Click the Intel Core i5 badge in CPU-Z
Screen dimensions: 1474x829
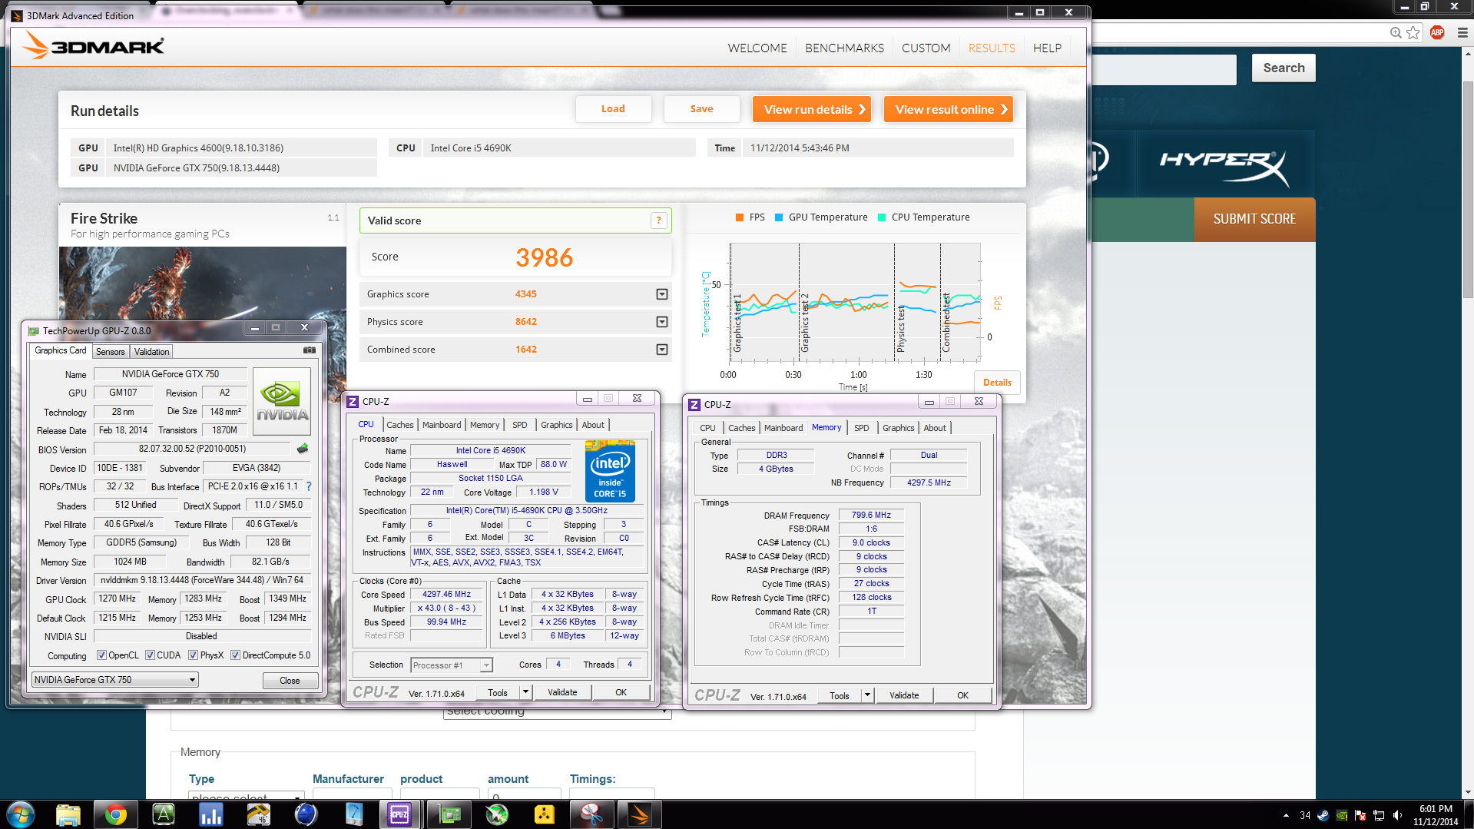point(610,471)
